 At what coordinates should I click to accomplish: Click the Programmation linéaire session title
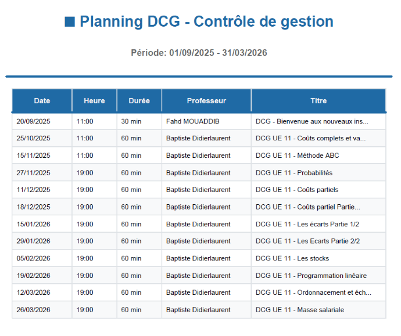(311, 276)
